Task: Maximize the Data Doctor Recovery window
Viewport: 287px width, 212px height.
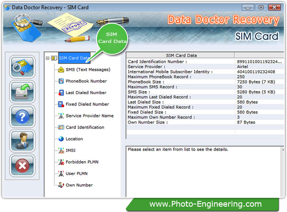Action: 261,8
